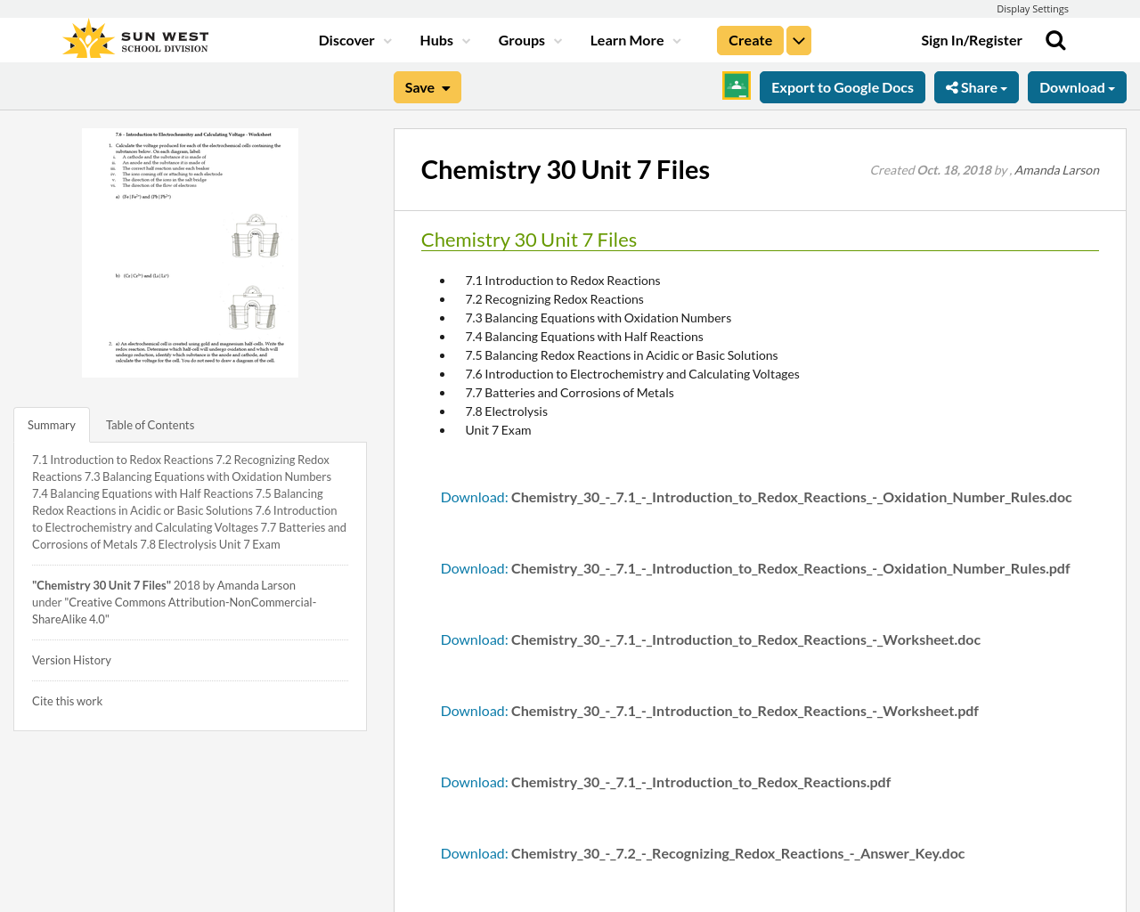Open the Share dropdown
Screen dimensions: 1140x912
click(x=976, y=87)
